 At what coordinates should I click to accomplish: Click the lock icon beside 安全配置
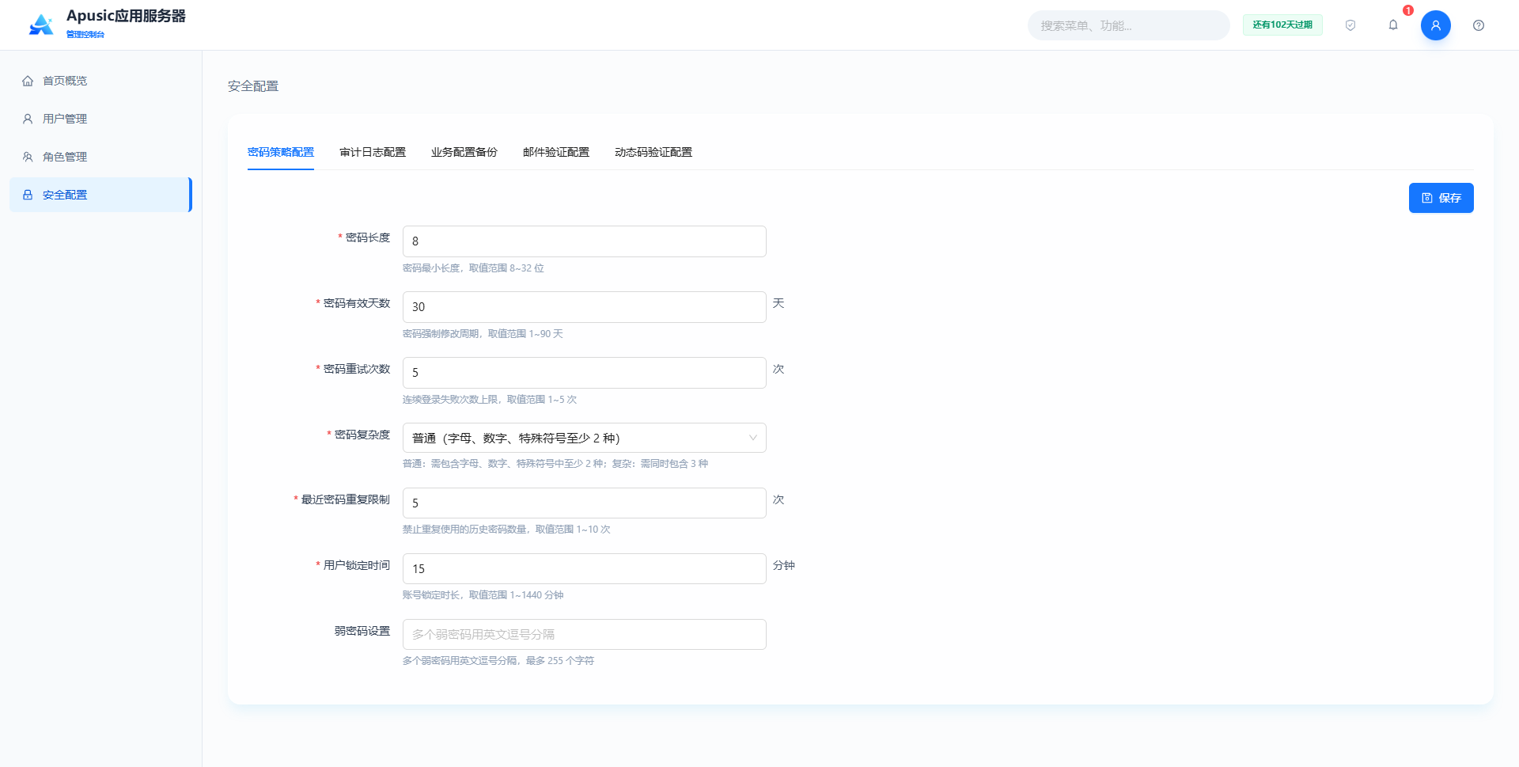[28, 195]
